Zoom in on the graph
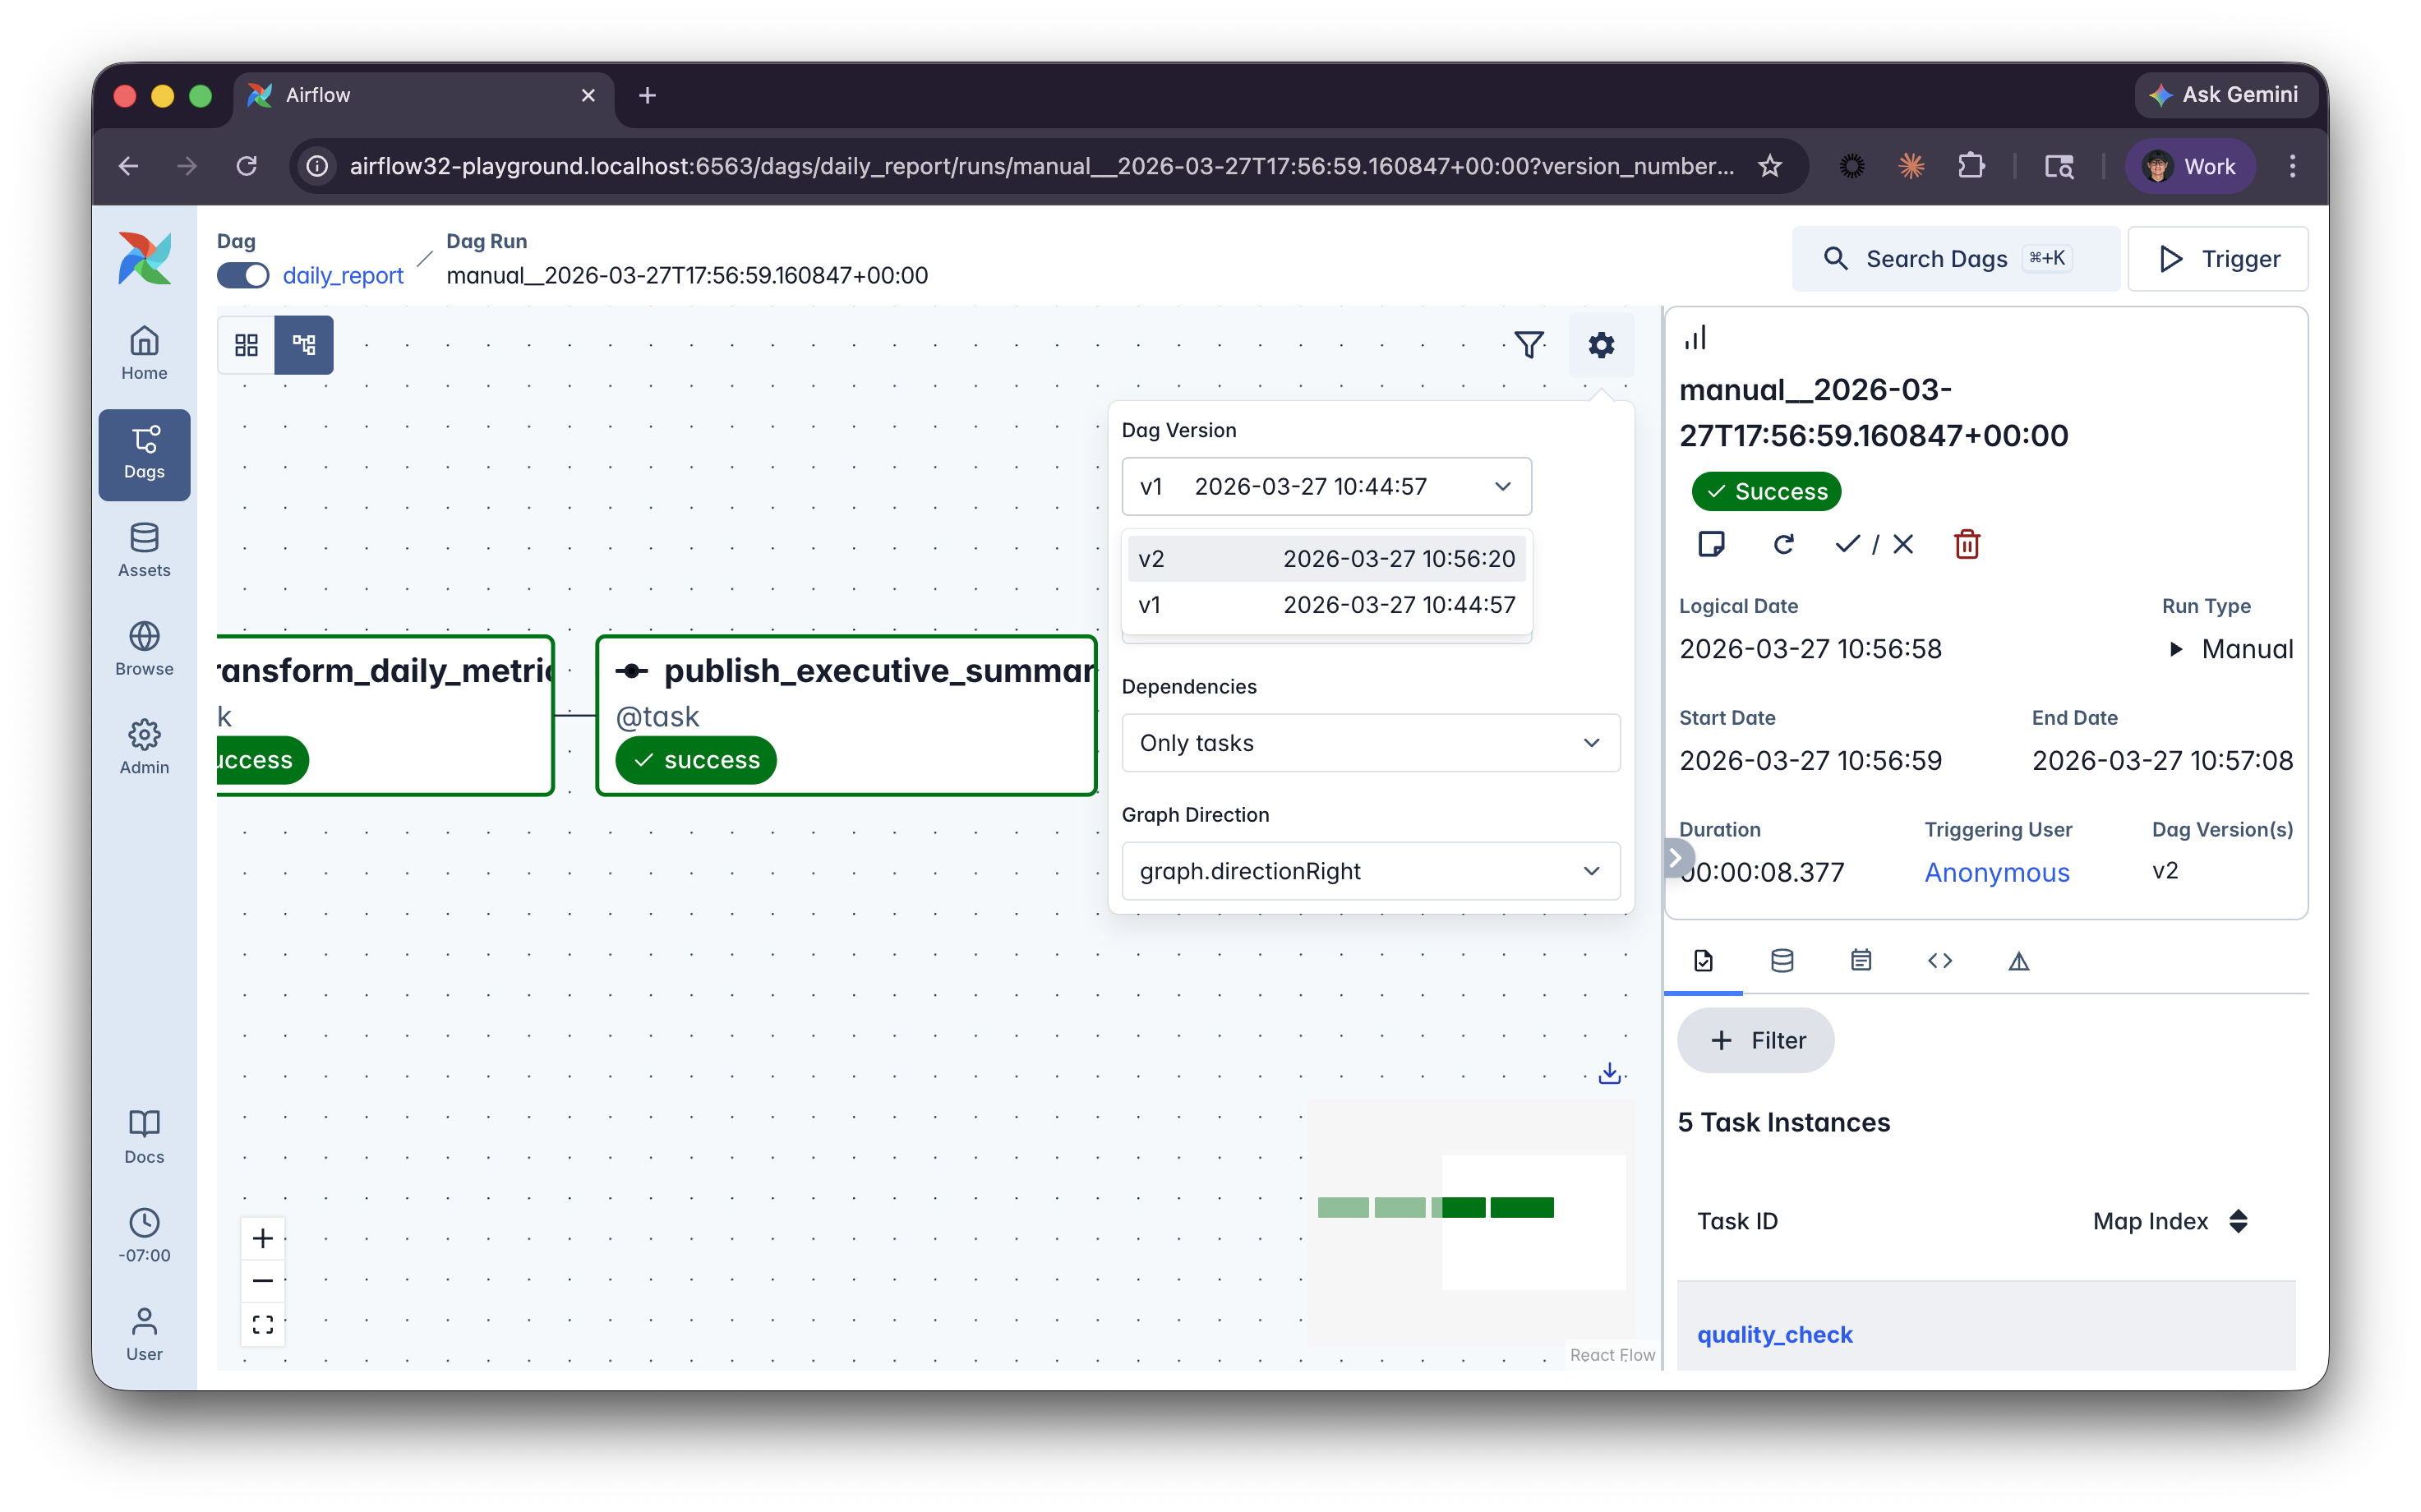The image size is (2421, 1512). tap(263, 1238)
